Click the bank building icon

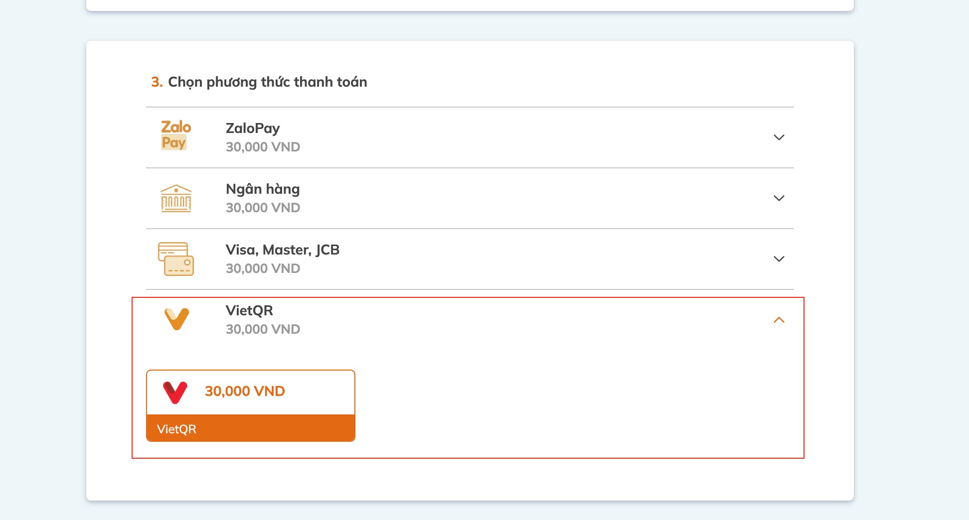[176, 198]
